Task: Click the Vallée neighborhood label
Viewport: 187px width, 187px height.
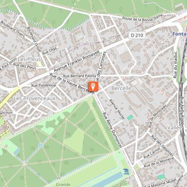Action: click(175, 127)
